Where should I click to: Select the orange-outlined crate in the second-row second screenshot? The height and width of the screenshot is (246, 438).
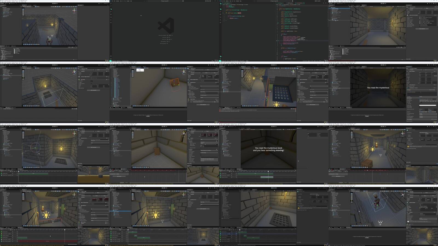click(x=175, y=83)
